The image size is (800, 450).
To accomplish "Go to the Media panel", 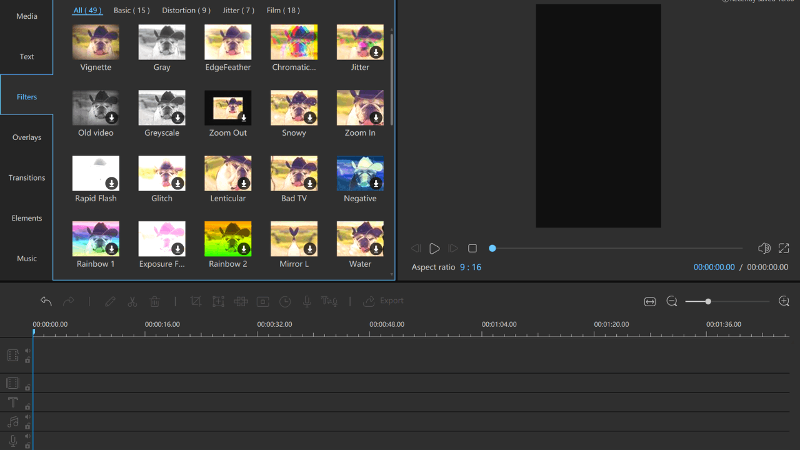I will pyautogui.click(x=27, y=16).
